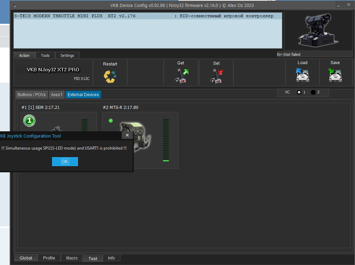Click the Save hard drive icon

[335, 75]
